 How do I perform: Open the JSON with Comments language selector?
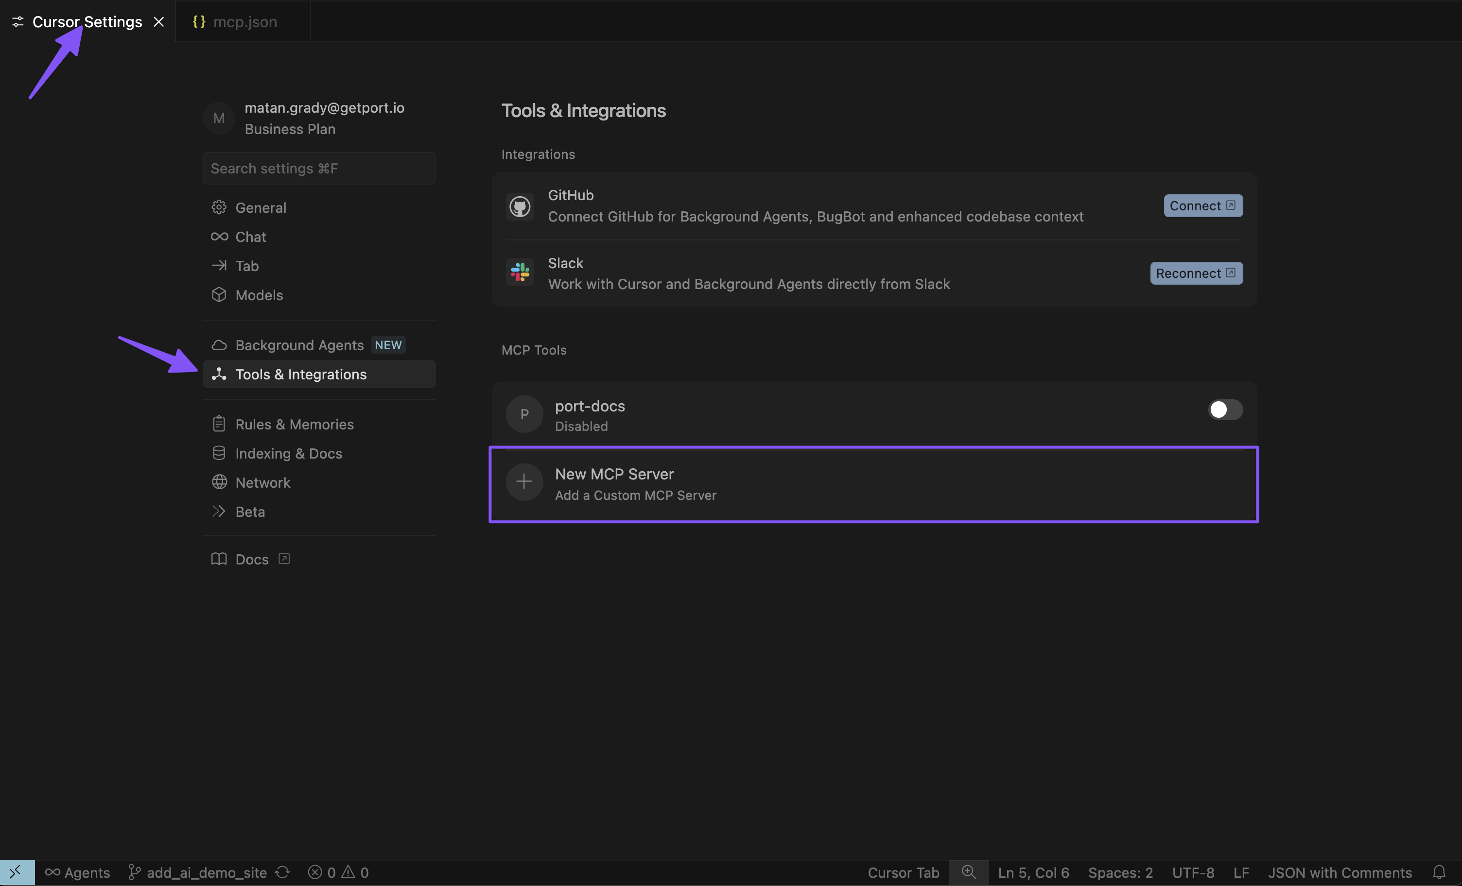pos(1340,872)
